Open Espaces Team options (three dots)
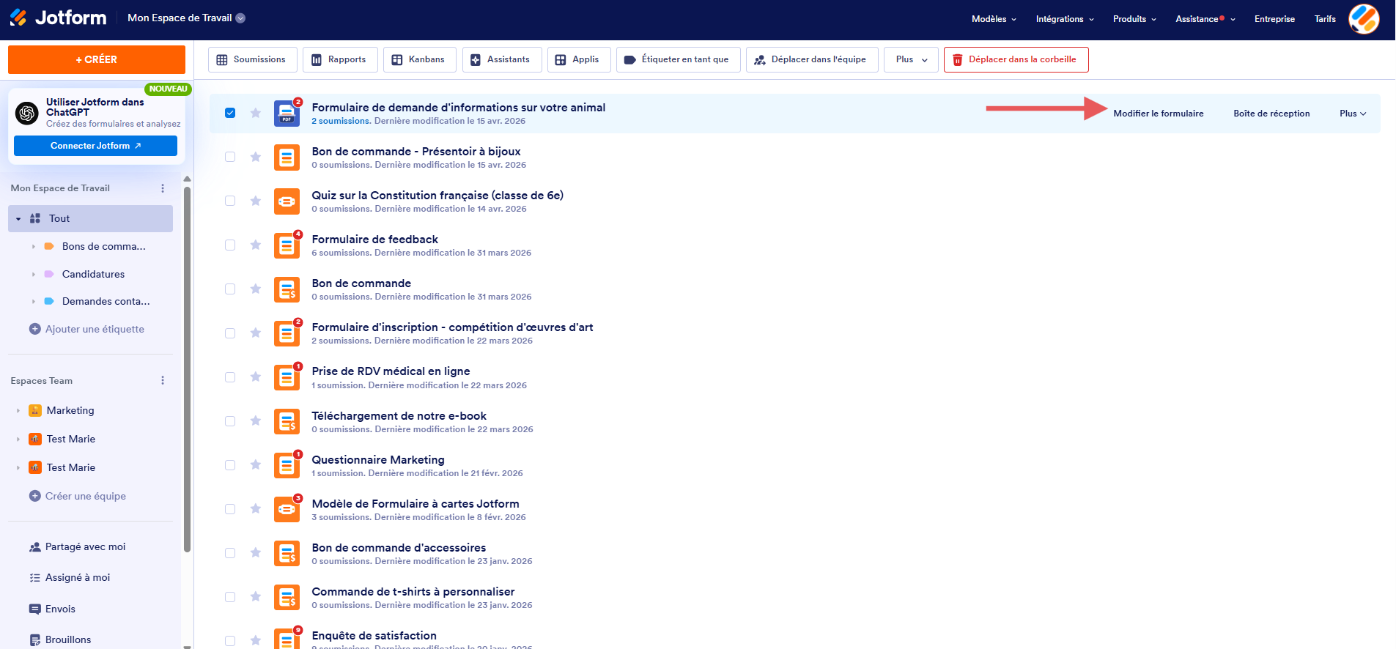The image size is (1396, 649). 163,381
